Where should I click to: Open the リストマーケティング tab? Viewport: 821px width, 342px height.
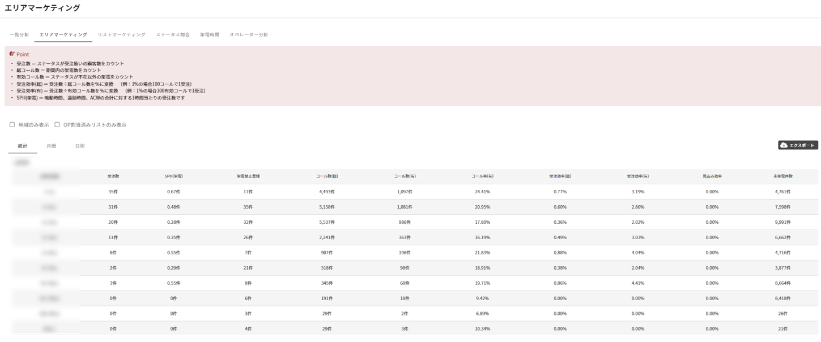121,35
